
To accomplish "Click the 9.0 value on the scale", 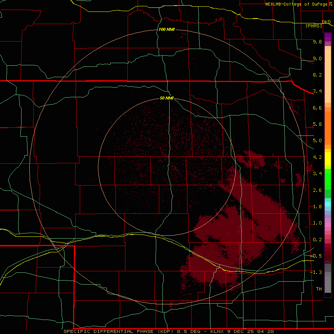I will click(317, 58).
